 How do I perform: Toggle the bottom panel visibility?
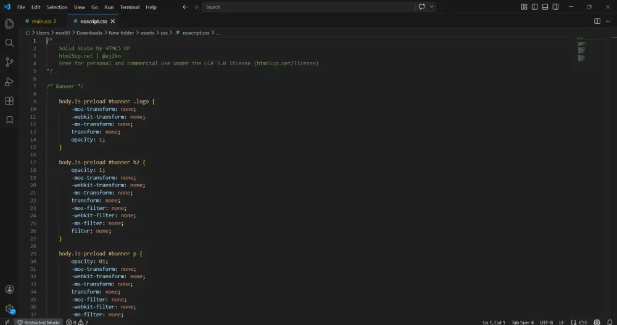pyautogui.click(x=545, y=7)
